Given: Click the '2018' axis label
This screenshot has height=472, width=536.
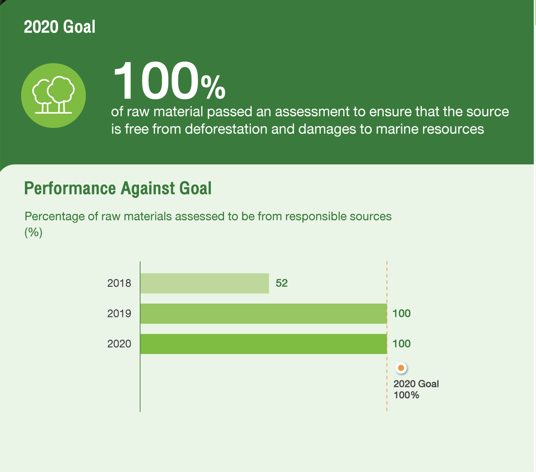Looking at the screenshot, I should click(119, 283).
